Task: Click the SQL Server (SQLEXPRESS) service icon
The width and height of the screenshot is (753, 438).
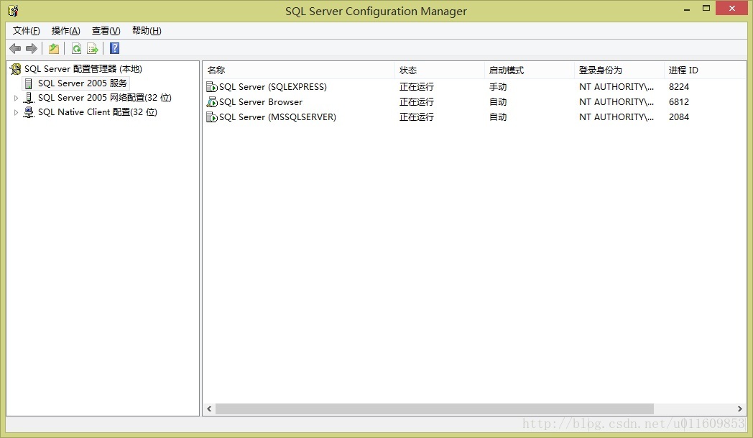Action: coord(212,87)
